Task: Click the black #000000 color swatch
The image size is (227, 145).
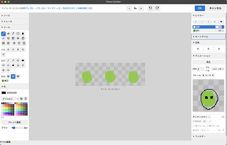Action: pos(4,93)
